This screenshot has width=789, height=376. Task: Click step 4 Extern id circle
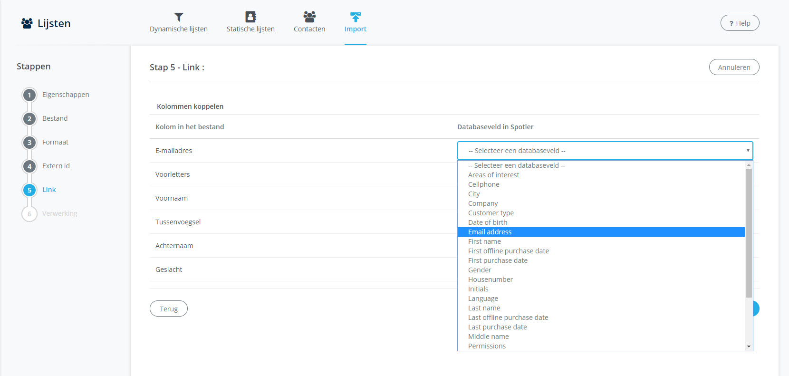[29, 166]
